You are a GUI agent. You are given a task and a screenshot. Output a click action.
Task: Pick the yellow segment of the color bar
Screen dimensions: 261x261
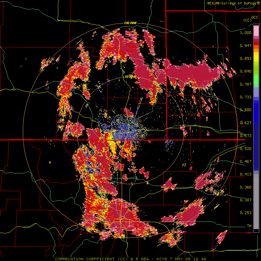[x=256, y=57]
